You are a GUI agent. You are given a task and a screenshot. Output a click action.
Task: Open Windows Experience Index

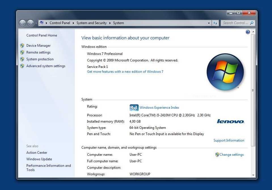(159, 108)
